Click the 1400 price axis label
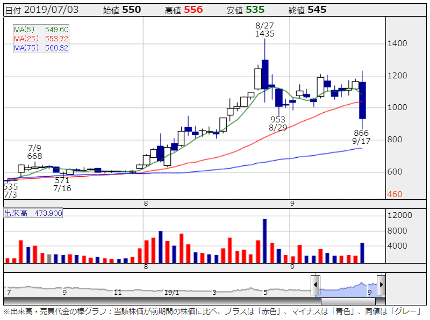The width and height of the screenshot is (430, 320). (397, 43)
